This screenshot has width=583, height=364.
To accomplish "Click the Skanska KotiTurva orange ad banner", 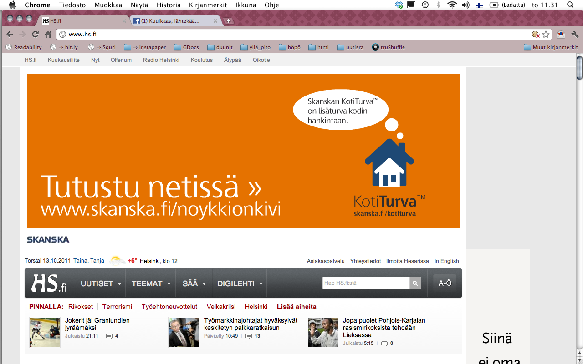I will 243,151.
